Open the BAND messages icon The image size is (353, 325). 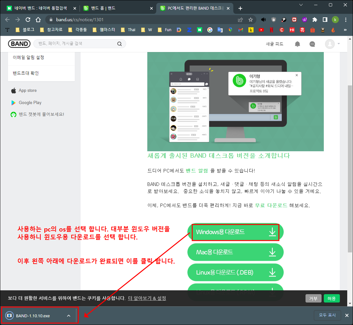(312, 44)
